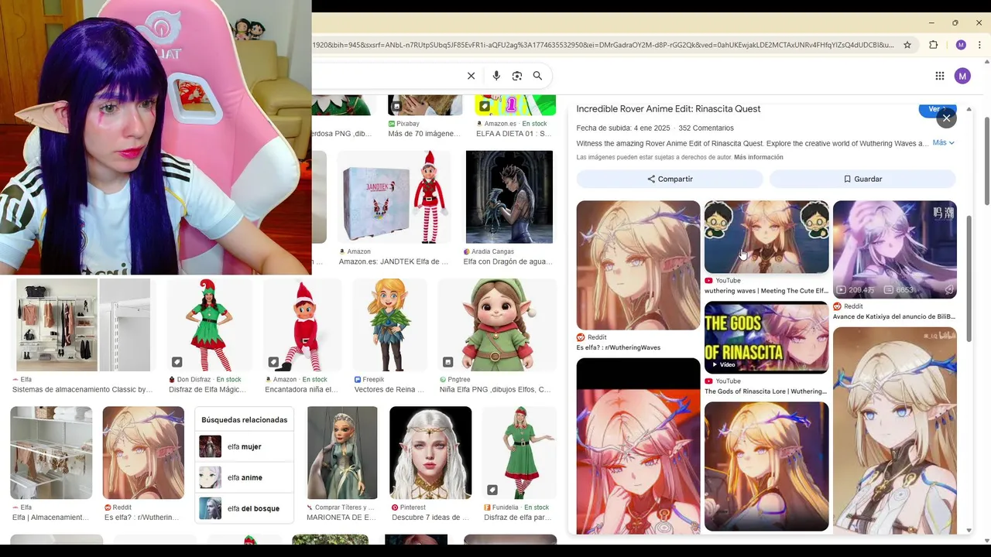Click the magnifying glass search icon

(x=537, y=76)
